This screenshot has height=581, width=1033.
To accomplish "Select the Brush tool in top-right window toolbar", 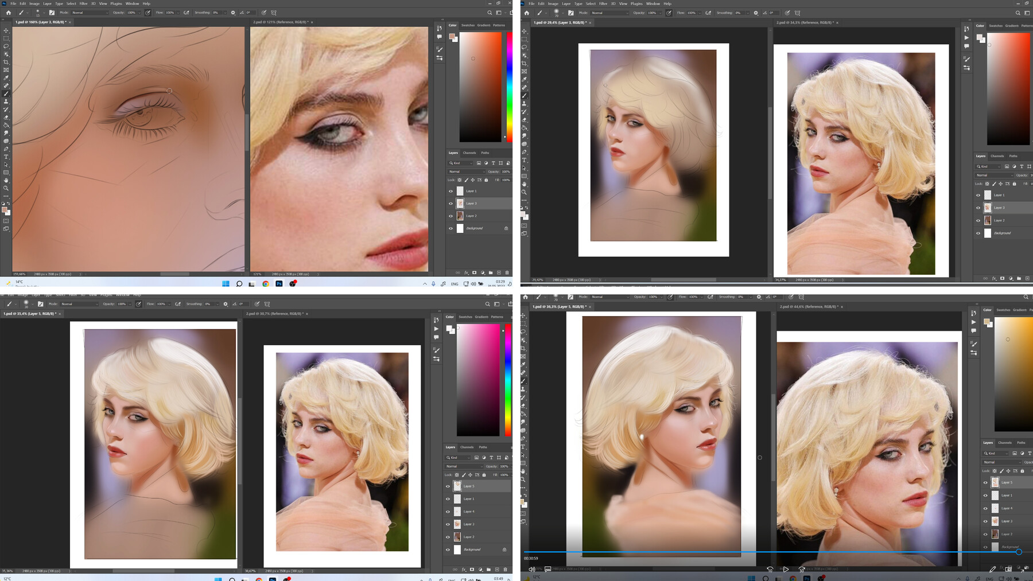I will click(x=525, y=96).
